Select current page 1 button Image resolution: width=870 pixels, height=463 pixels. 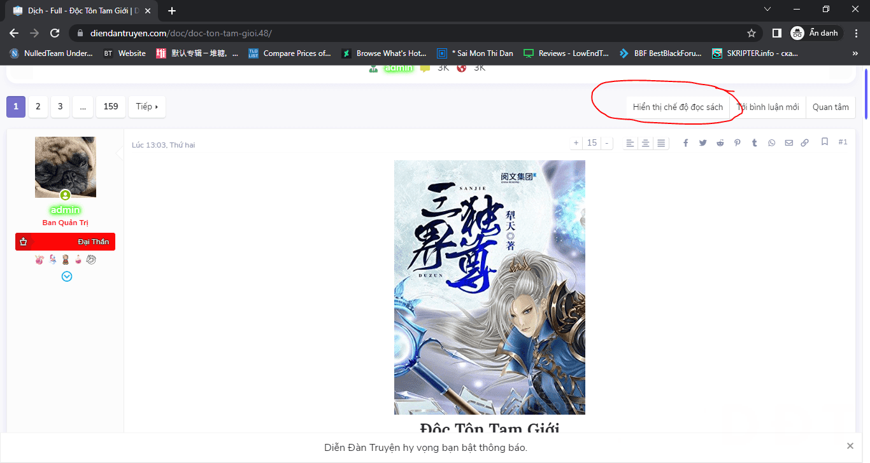tap(16, 107)
